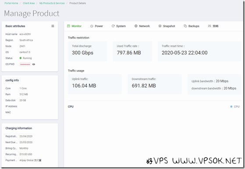Screen dimensions: 245x169
Task: Reveal the OS password with eye icon
Action: pos(34,64)
